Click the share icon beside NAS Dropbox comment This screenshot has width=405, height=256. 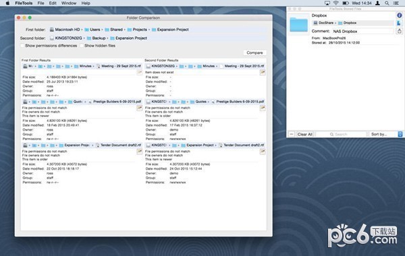pyautogui.click(x=399, y=31)
